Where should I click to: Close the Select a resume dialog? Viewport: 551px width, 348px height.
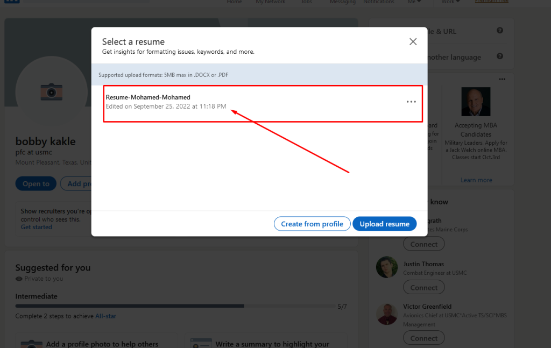[x=413, y=42]
